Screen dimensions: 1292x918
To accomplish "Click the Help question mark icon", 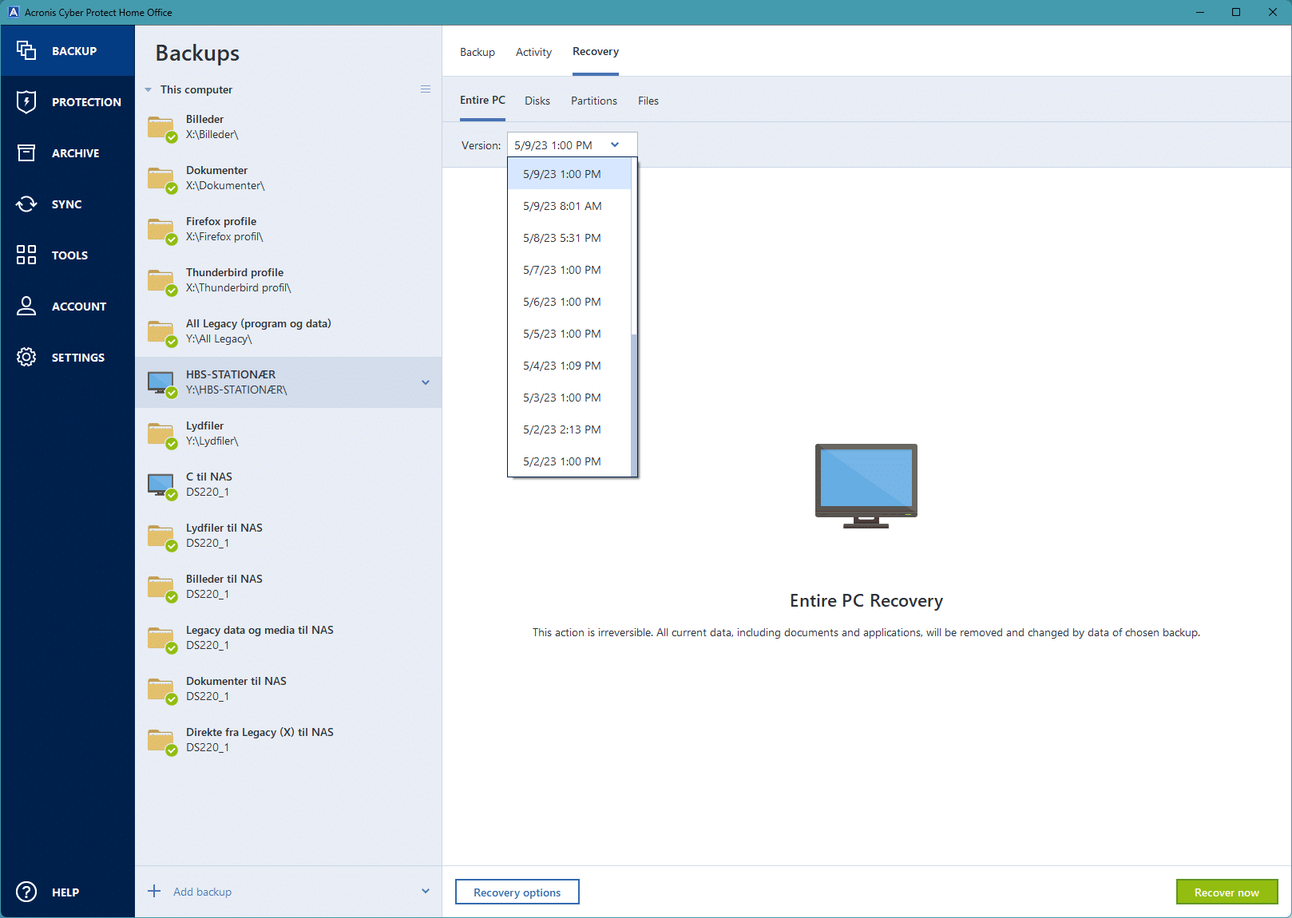I will coord(26,892).
